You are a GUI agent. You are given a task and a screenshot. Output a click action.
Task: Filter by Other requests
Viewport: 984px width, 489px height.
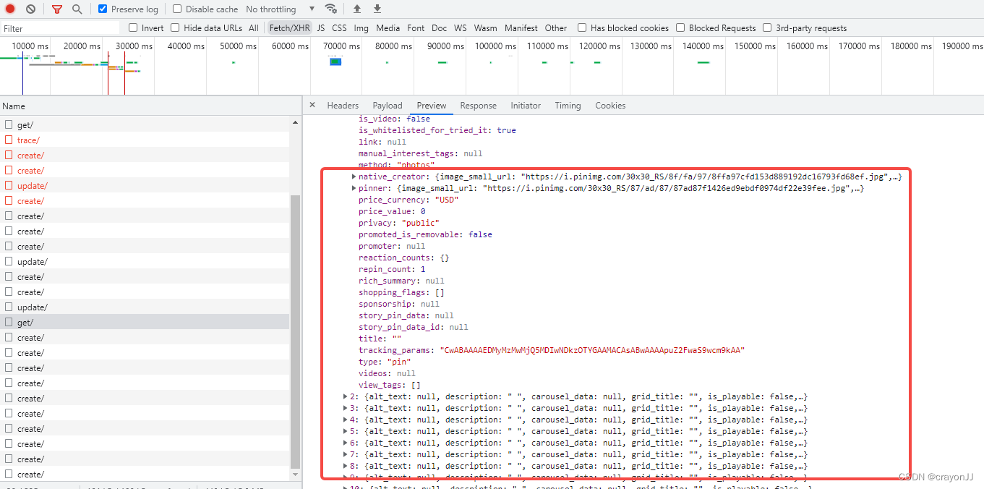556,28
